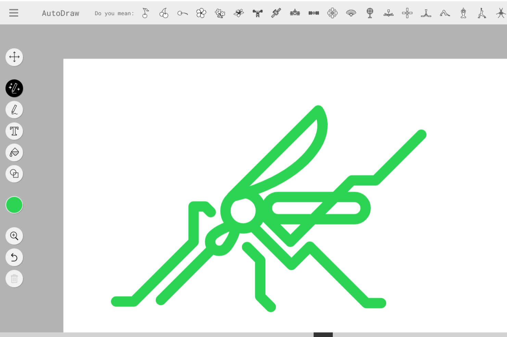
Task: Select the Move tool at top of toolbar
Action: [14, 57]
